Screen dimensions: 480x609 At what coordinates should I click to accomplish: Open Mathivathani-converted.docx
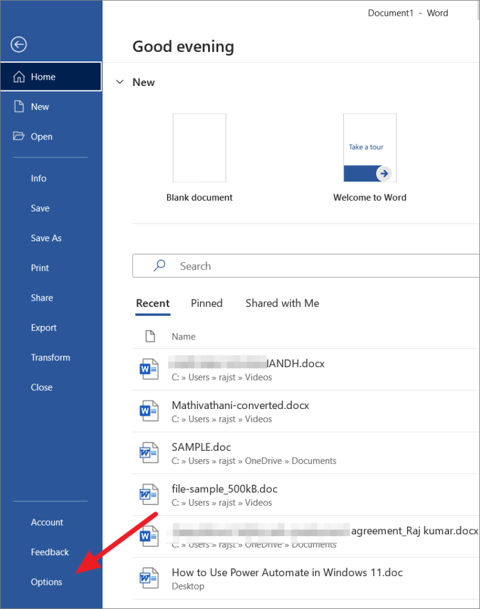pos(306,411)
